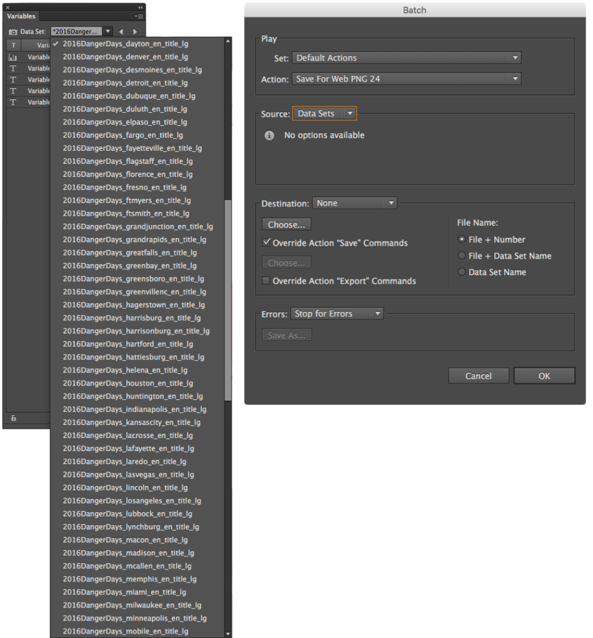Click the Save As... errors button
The width and height of the screenshot is (593, 638).
pos(286,335)
